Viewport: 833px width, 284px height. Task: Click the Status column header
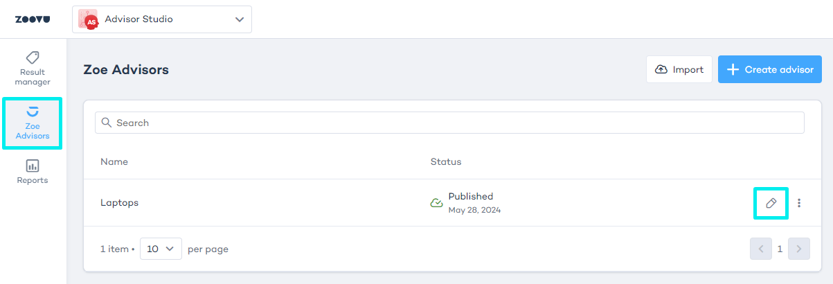tap(446, 161)
